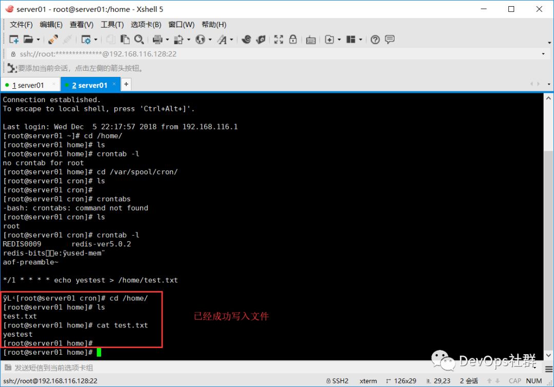Click the xterm status bar entry
This screenshot has height=387, width=554.
pos(368,381)
